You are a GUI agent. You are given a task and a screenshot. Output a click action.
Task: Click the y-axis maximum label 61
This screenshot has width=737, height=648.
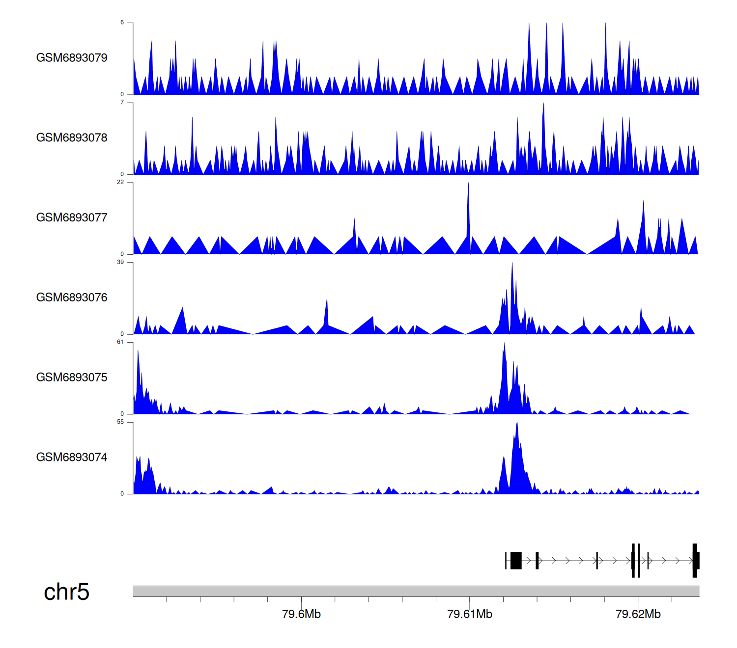click(x=120, y=342)
